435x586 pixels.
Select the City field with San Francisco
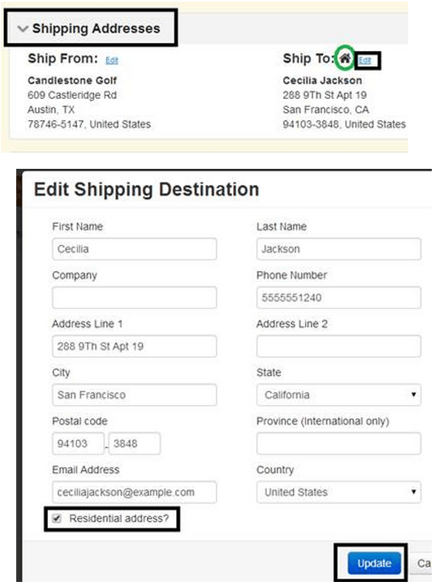point(134,394)
